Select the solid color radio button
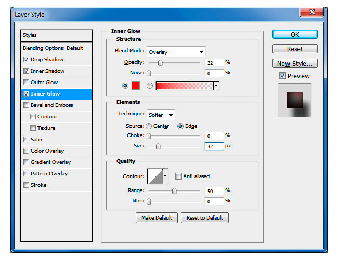The width and height of the screenshot is (338, 259). click(x=125, y=86)
